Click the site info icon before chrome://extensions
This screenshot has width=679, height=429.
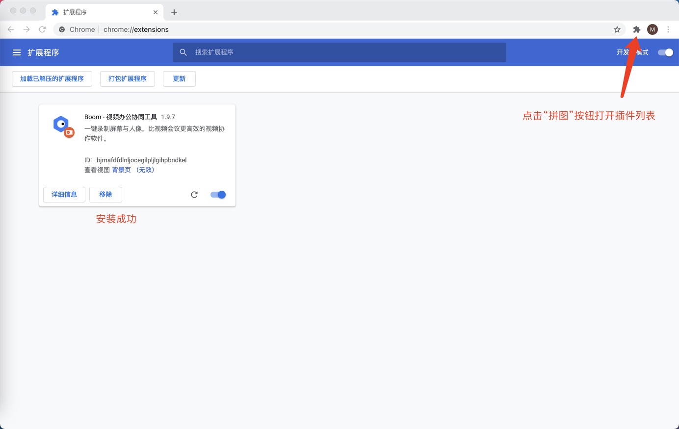coord(61,29)
